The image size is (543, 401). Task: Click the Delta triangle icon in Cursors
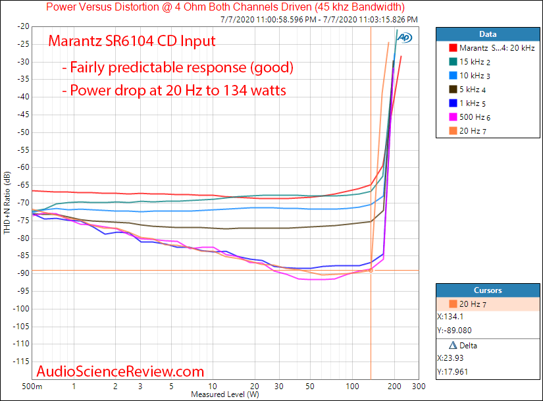point(453,345)
